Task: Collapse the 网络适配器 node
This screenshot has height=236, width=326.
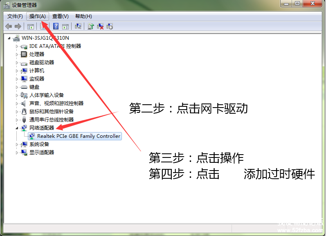Action: (17, 128)
